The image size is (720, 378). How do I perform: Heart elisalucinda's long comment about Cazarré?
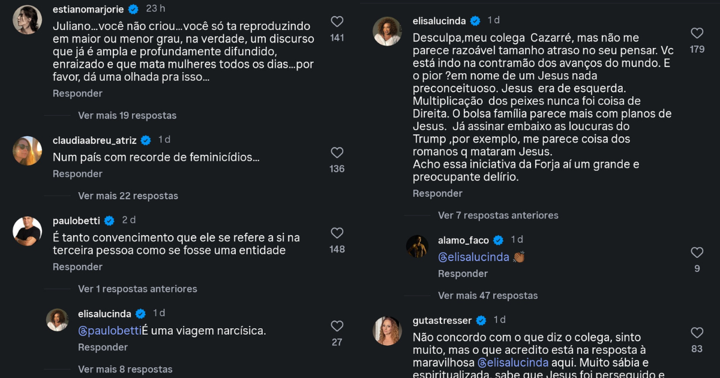697,33
